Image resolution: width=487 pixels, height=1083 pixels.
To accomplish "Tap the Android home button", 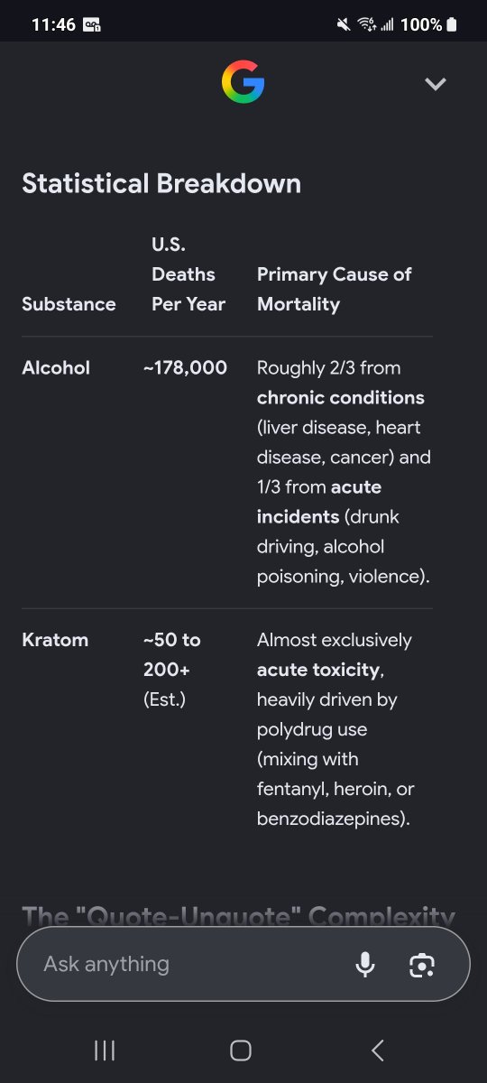I will [241, 1050].
